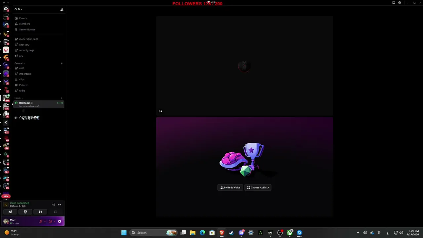This screenshot has height=238, width=423.
Task: Expand the Room category
Action: click(19, 98)
